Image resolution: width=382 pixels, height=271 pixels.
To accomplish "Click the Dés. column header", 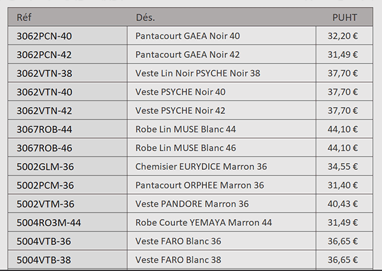I will (x=145, y=17).
